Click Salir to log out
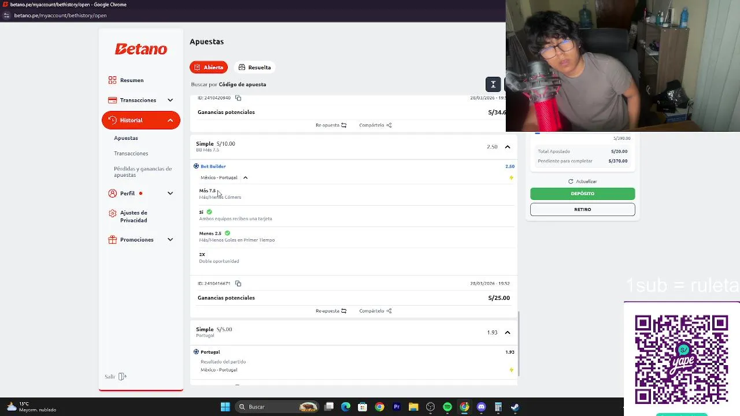This screenshot has height=416, width=740. tap(116, 377)
